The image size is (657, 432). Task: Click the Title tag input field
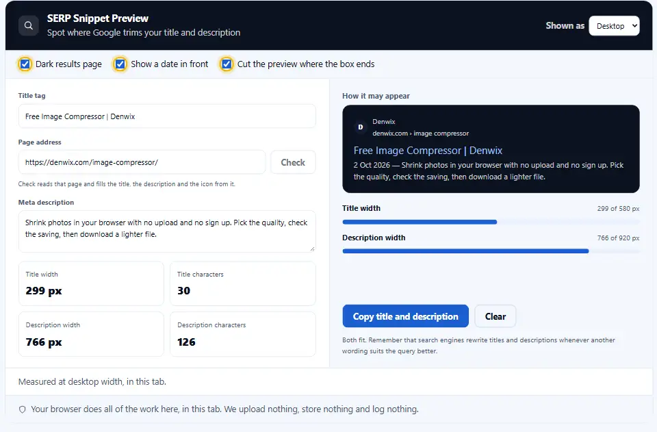[x=167, y=116]
